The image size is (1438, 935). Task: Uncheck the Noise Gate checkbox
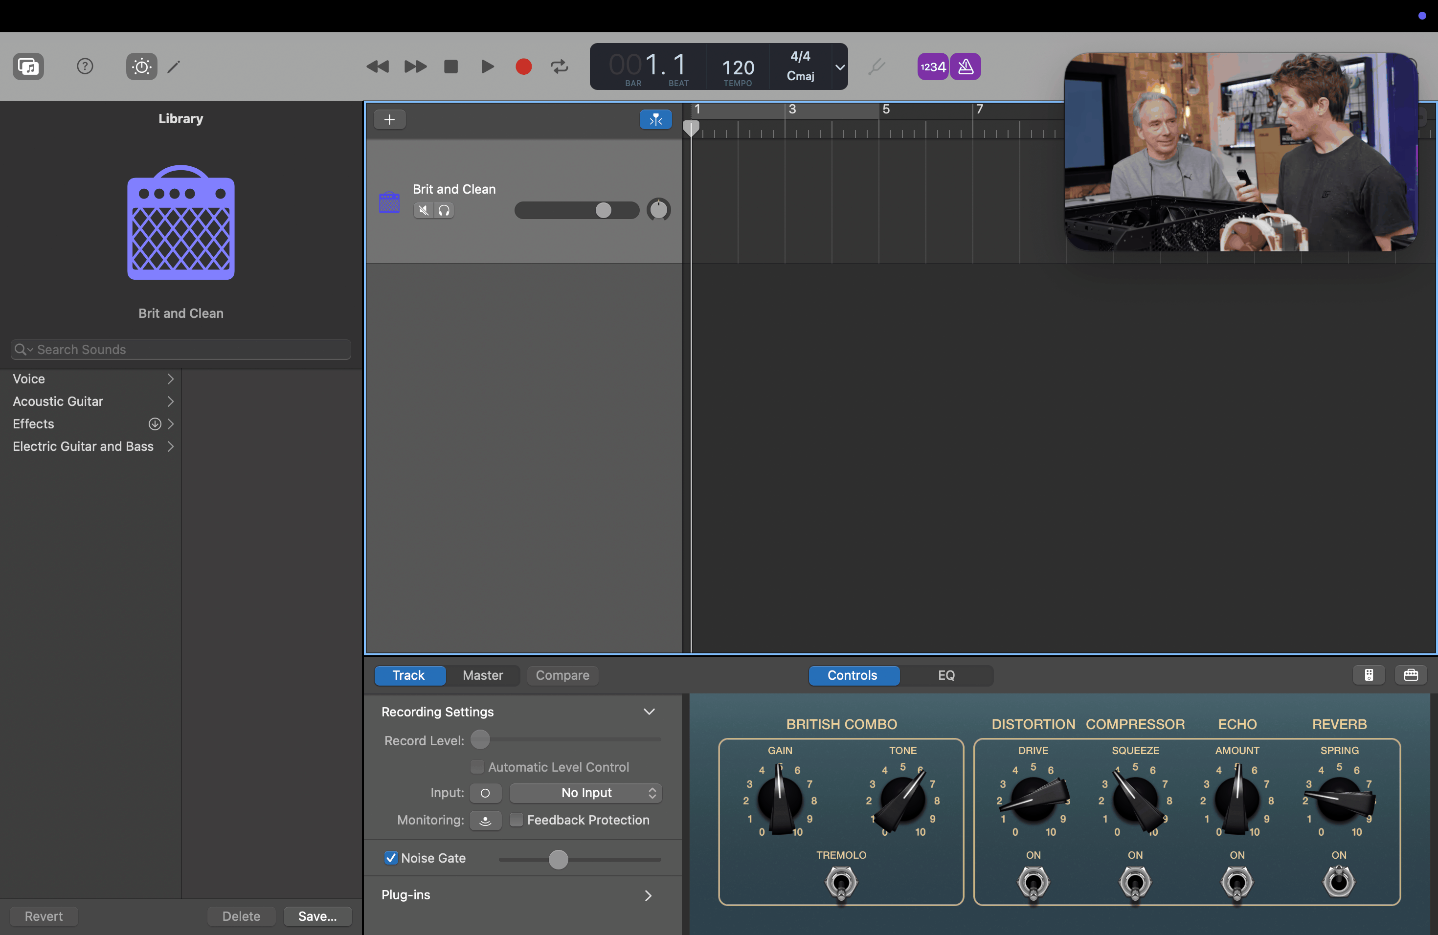(x=391, y=858)
